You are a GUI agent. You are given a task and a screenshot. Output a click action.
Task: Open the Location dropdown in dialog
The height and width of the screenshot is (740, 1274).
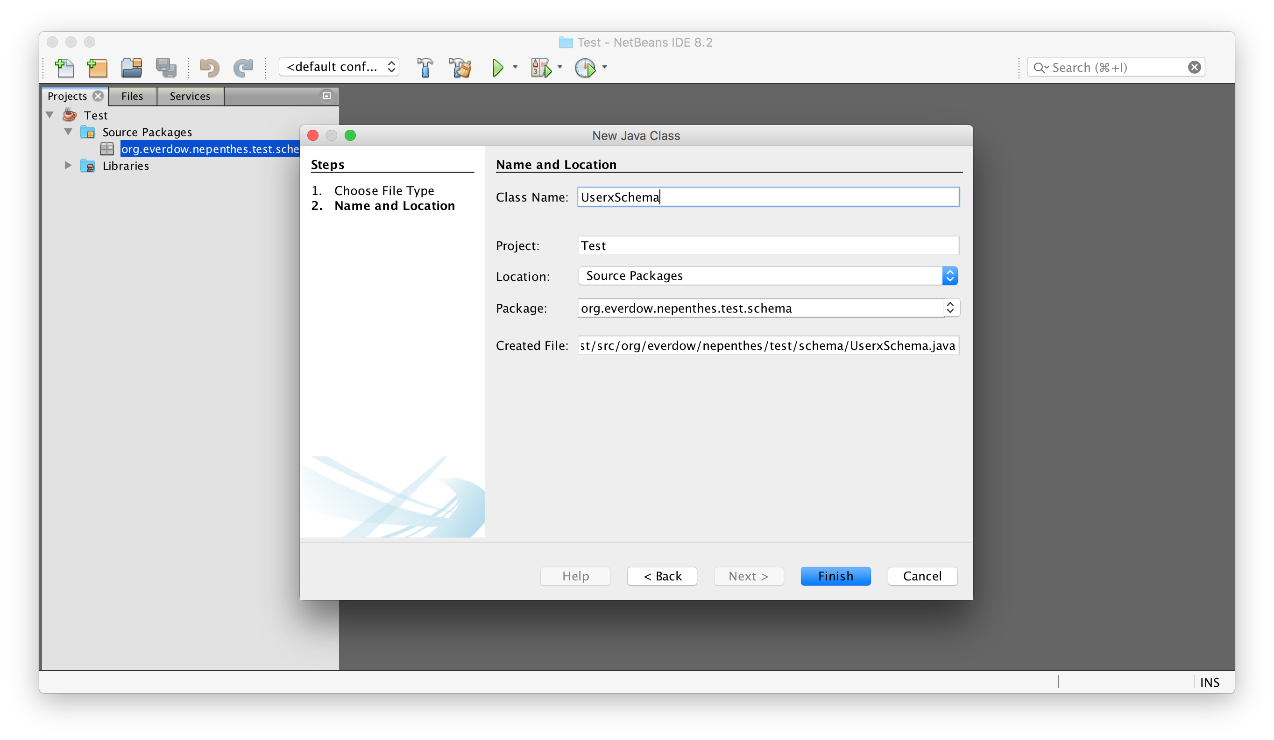(950, 276)
